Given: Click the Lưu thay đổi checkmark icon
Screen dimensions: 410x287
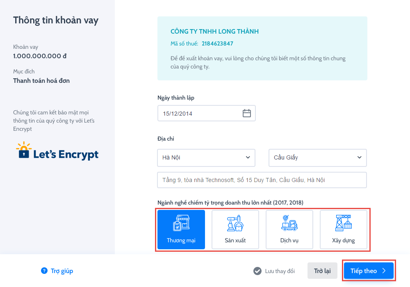Looking at the screenshot, I should click(257, 271).
